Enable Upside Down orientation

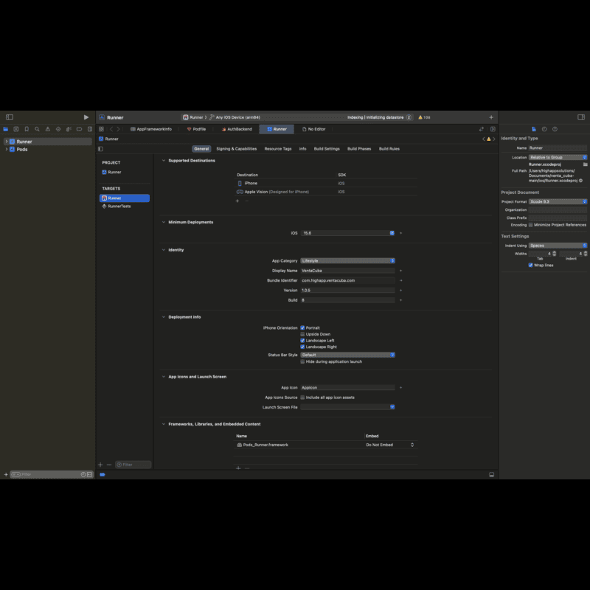point(302,334)
